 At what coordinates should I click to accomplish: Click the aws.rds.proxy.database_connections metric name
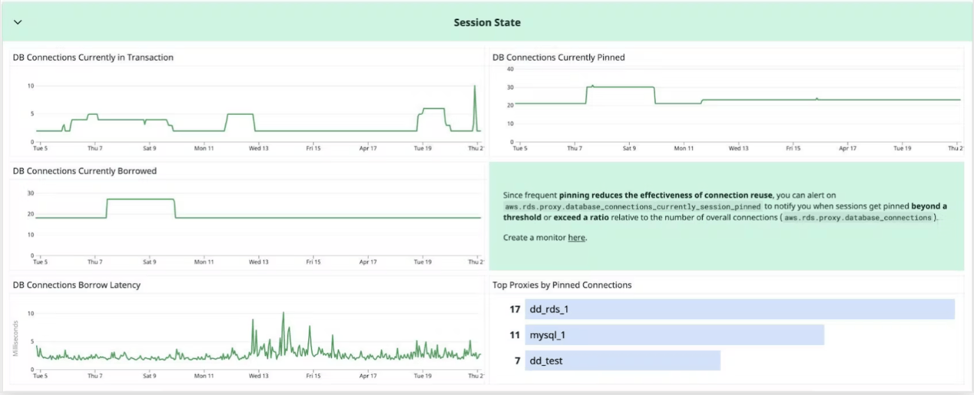click(x=858, y=218)
